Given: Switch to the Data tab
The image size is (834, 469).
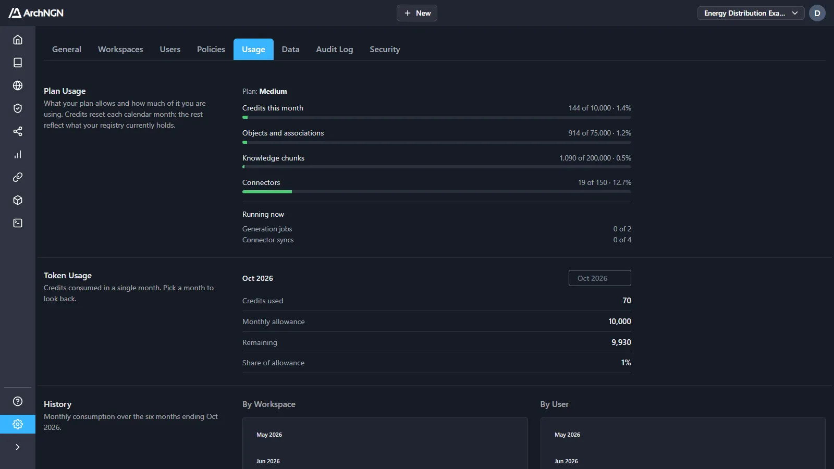Looking at the screenshot, I should [x=291, y=50].
